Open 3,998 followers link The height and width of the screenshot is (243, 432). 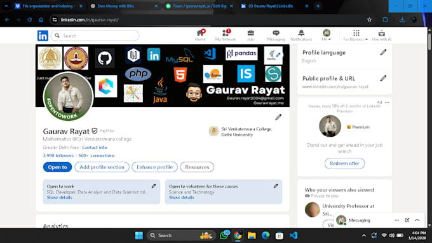58,156
